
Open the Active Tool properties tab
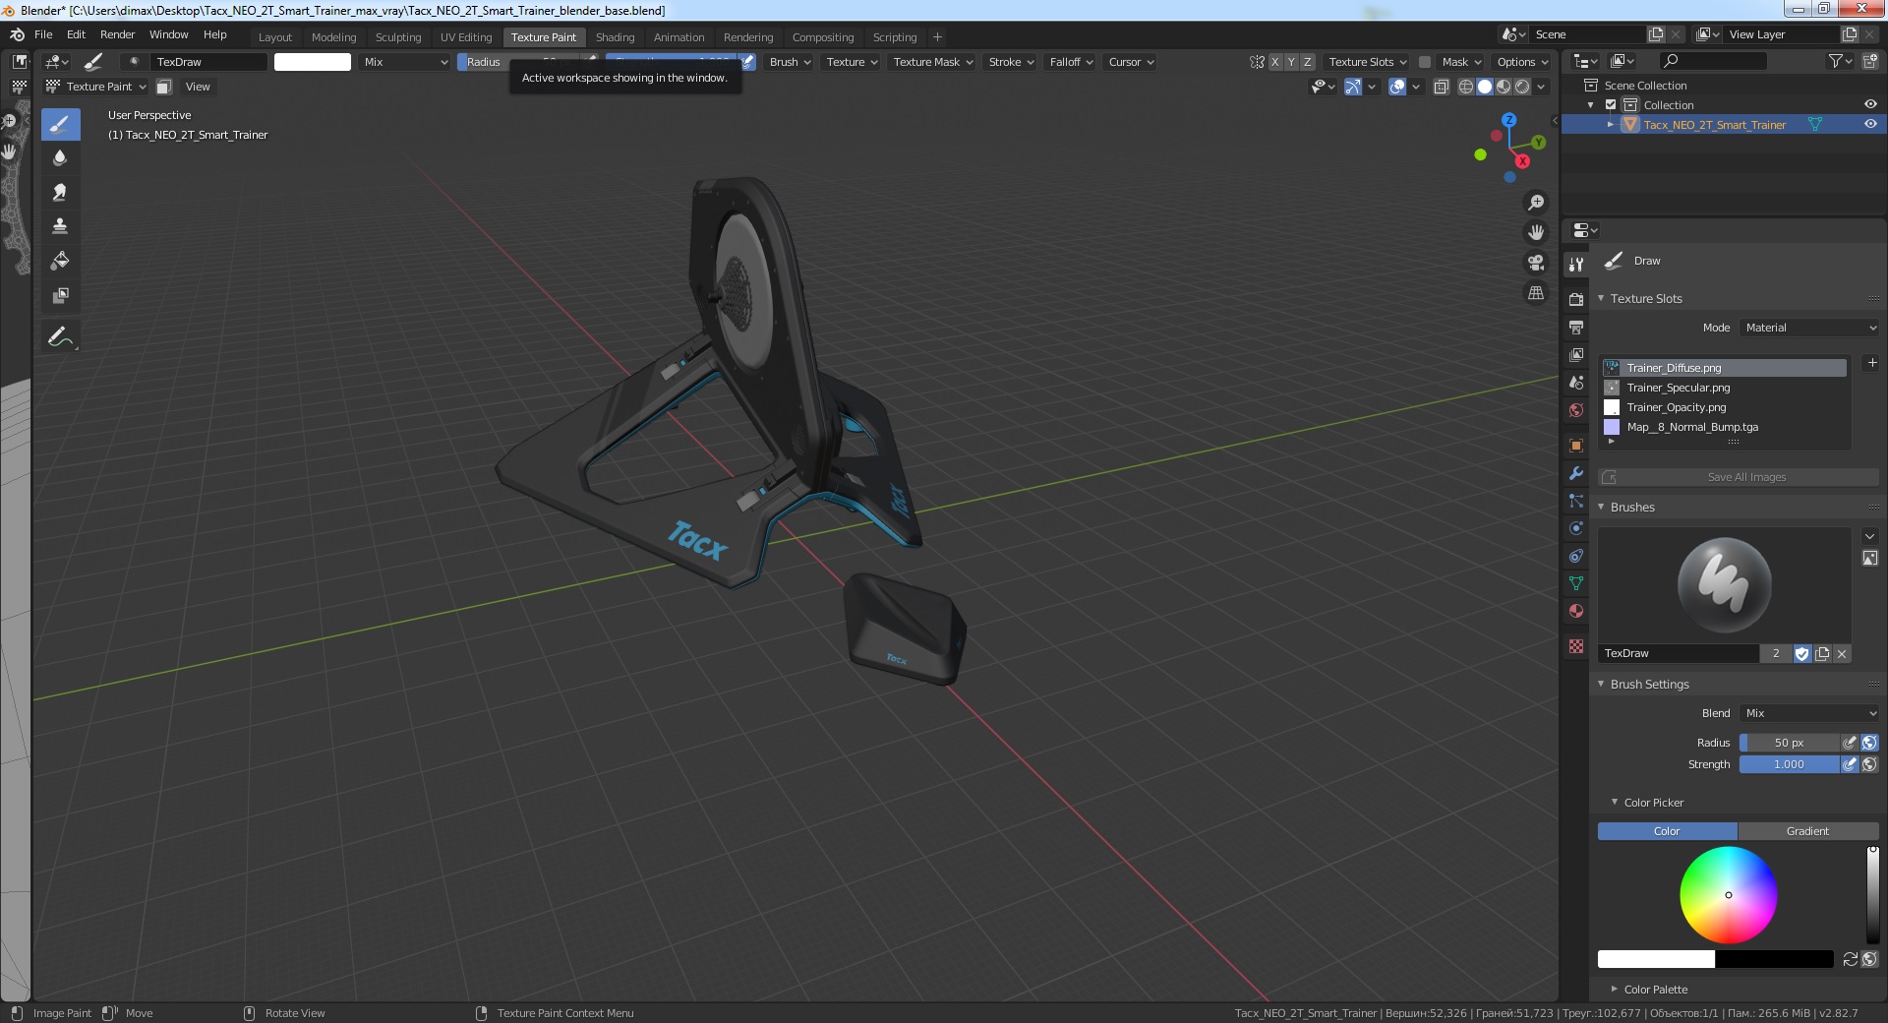pos(1576,264)
